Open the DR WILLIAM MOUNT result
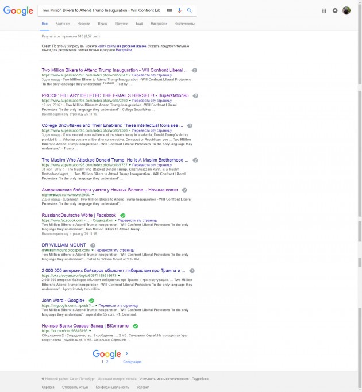 point(64,245)
